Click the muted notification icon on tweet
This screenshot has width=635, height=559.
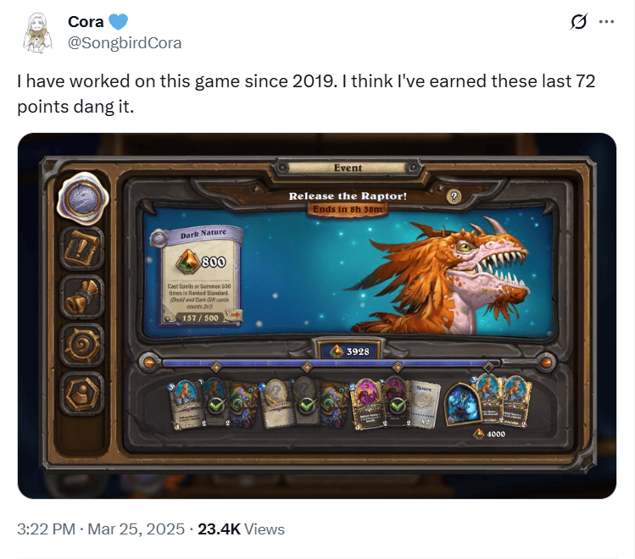(578, 21)
